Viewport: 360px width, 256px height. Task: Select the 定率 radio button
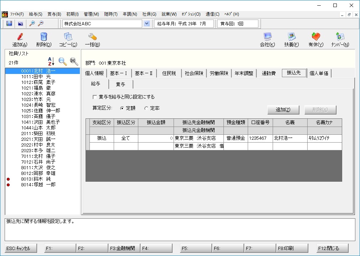(x=146, y=108)
